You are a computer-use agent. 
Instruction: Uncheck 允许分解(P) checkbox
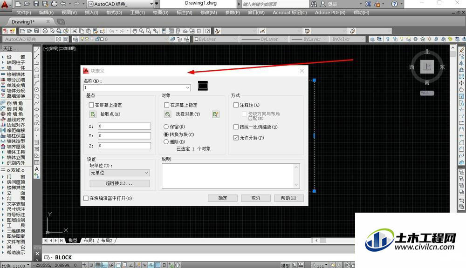(x=236, y=138)
